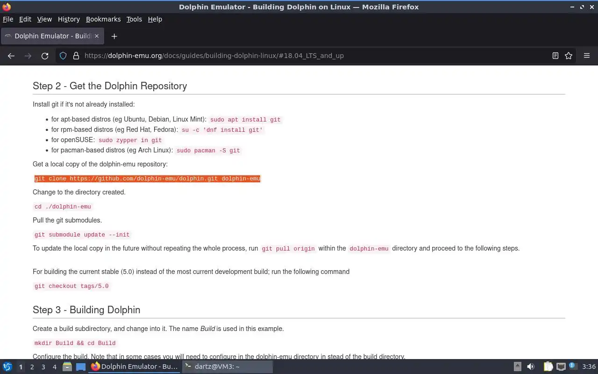Show site security padlock details
Screen dimensions: 598x374
76,56
